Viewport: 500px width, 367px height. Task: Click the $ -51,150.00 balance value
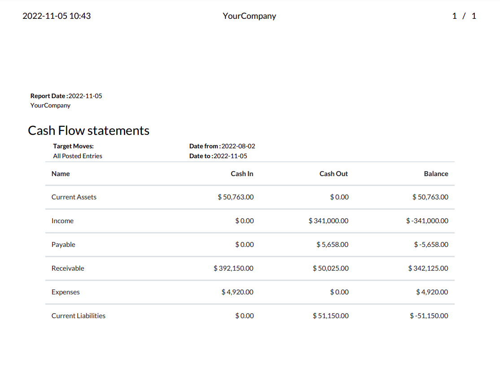coord(429,316)
